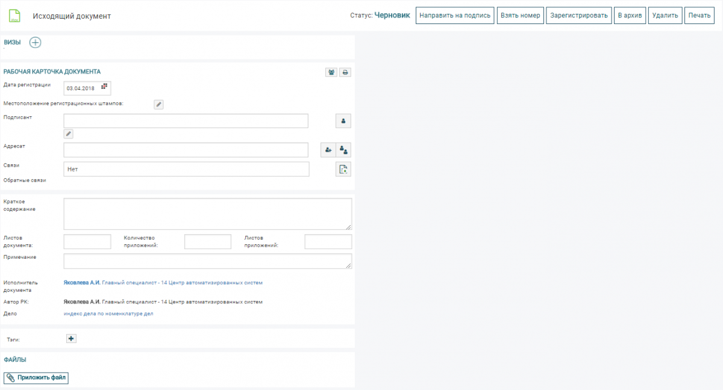Add a tag with the Таги plus button
The image size is (723, 390).
pos(71,339)
